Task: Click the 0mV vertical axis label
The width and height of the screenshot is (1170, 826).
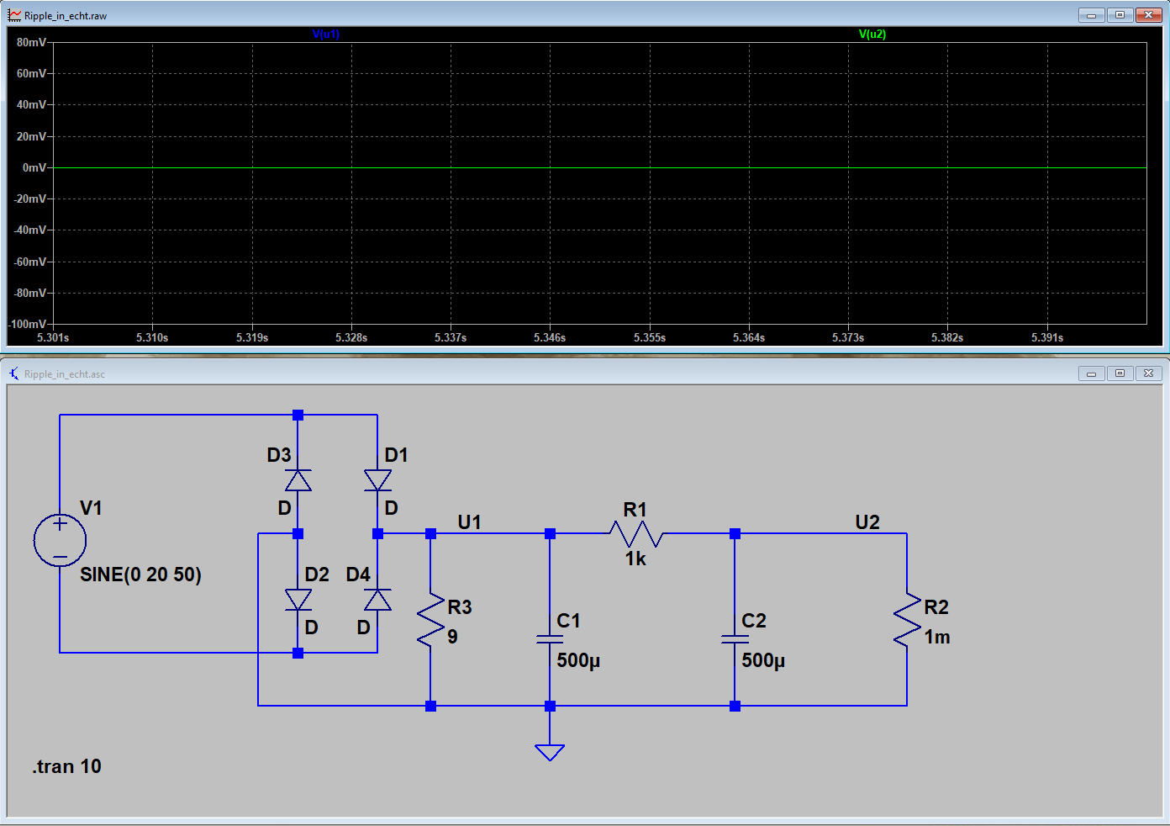Action: [34, 167]
